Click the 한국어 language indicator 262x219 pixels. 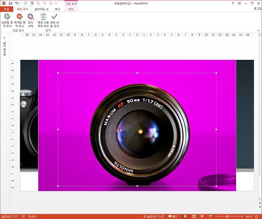pos(32,216)
